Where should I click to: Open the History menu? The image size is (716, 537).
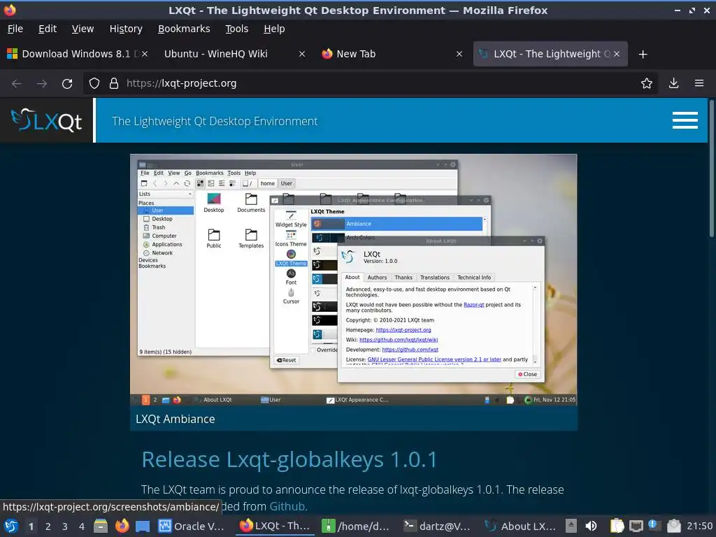[x=126, y=29]
